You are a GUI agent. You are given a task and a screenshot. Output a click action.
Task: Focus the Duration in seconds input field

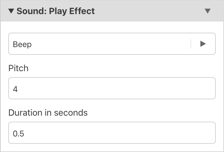pyautogui.click(x=112, y=133)
